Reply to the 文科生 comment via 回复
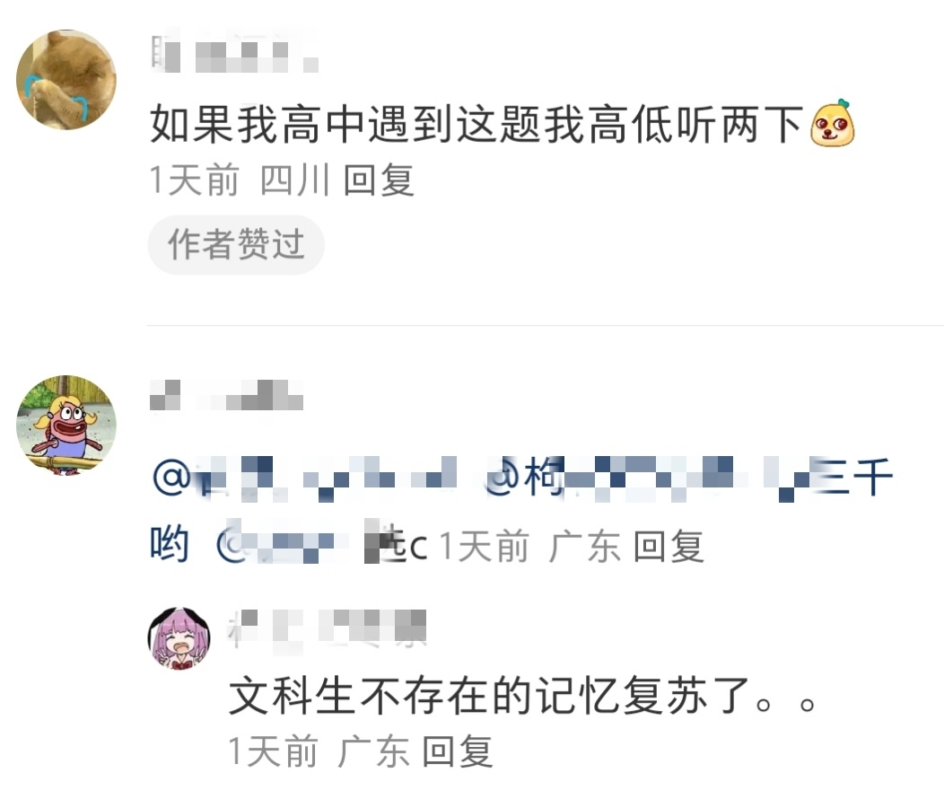Image resolution: width=944 pixels, height=790 pixels. (458, 751)
